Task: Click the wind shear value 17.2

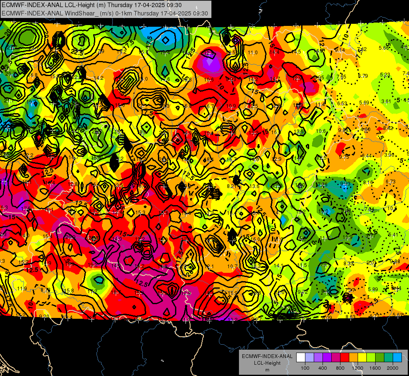Action: 92,292
